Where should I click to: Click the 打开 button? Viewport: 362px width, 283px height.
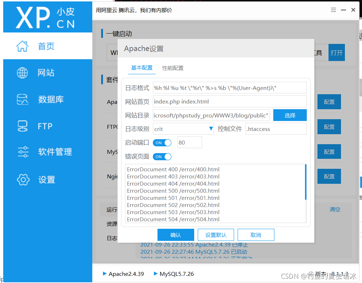pyautogui.click(x=337, y=52)
